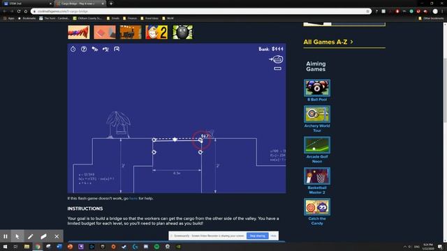
Task: Open the Catch the Candy thumbnail
Action: (x=317, y=207)
